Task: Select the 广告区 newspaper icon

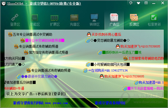Action: (x=114, y=17)
